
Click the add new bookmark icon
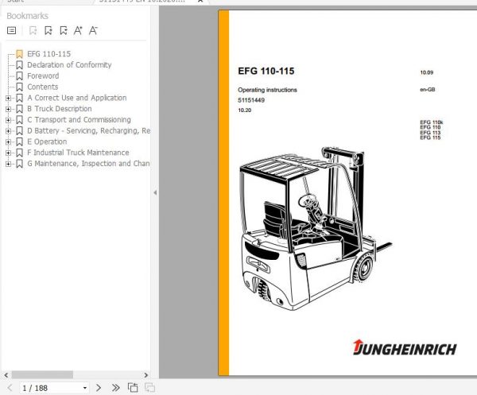point(48,30)
